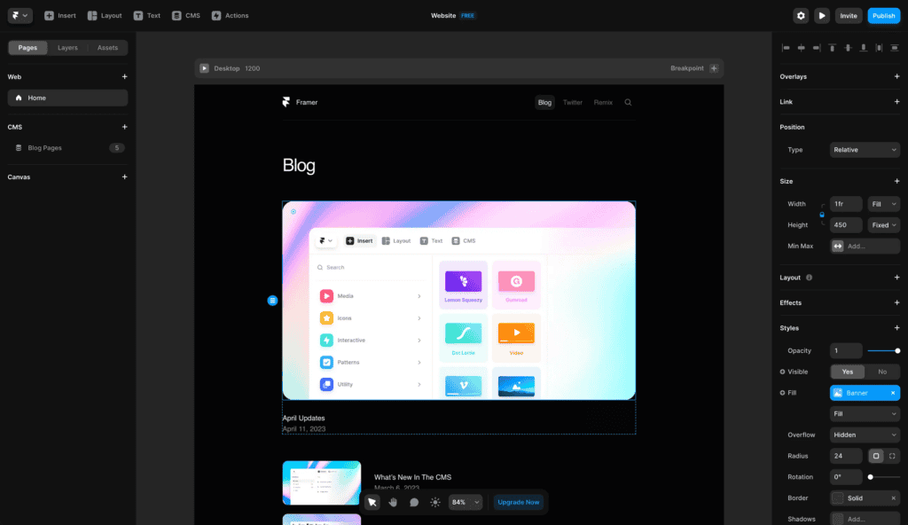Align right icon in alignment row

point(817,48)
